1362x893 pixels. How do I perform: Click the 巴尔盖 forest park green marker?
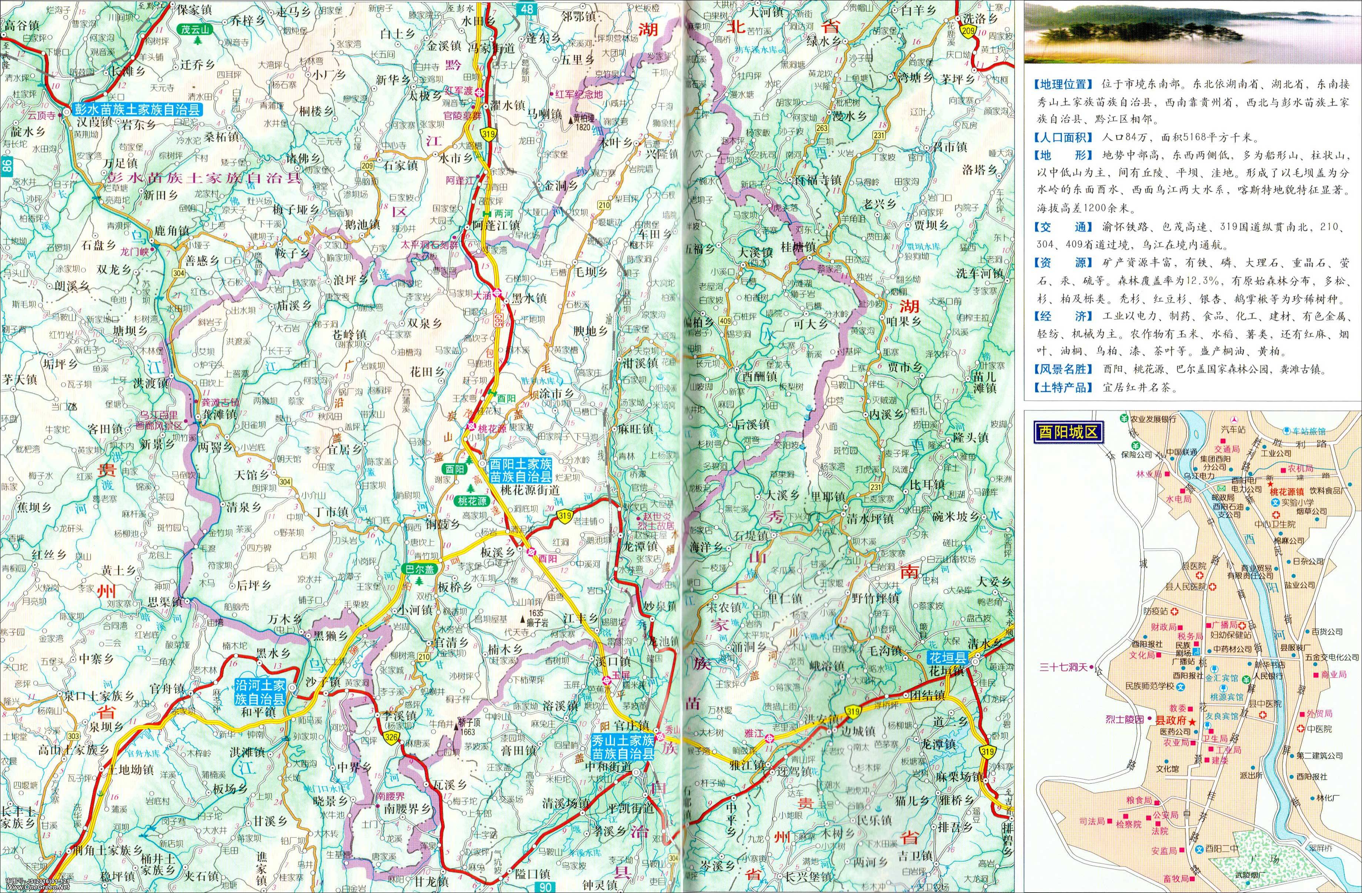[419, 569]
